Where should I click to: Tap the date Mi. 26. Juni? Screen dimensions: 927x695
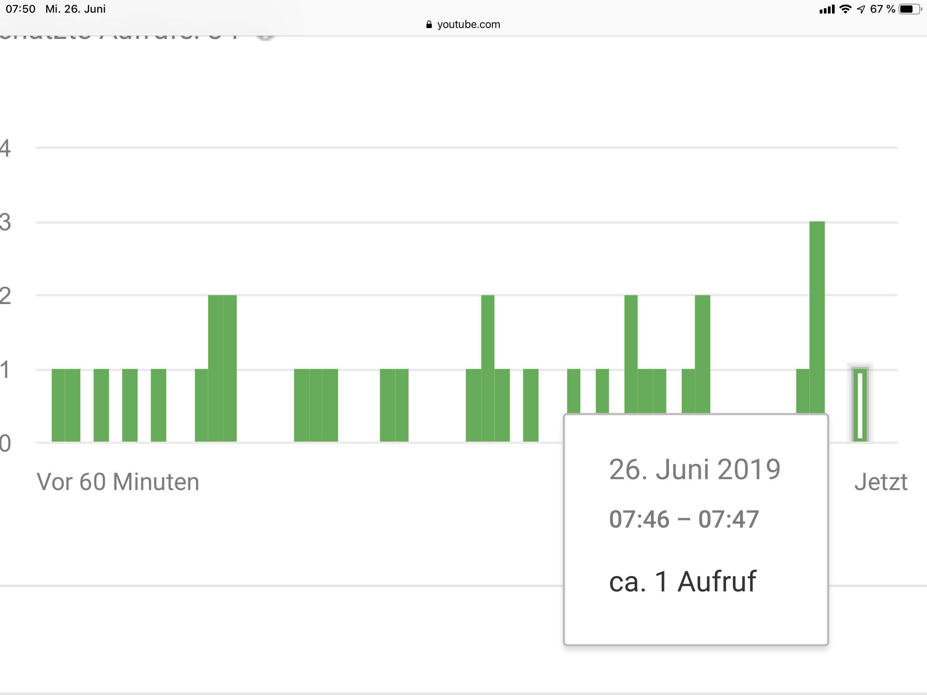coord(75,9)
